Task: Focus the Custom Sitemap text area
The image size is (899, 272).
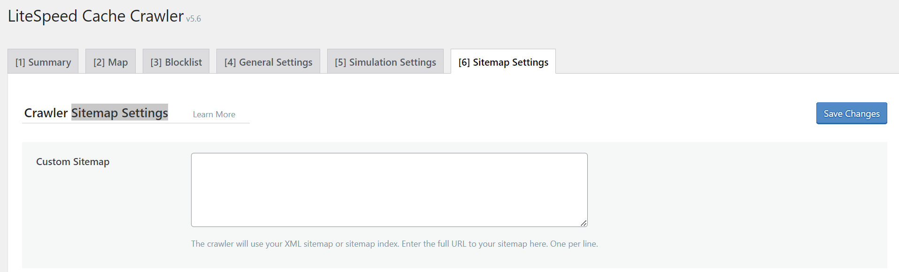Action: tap(389, 189)
